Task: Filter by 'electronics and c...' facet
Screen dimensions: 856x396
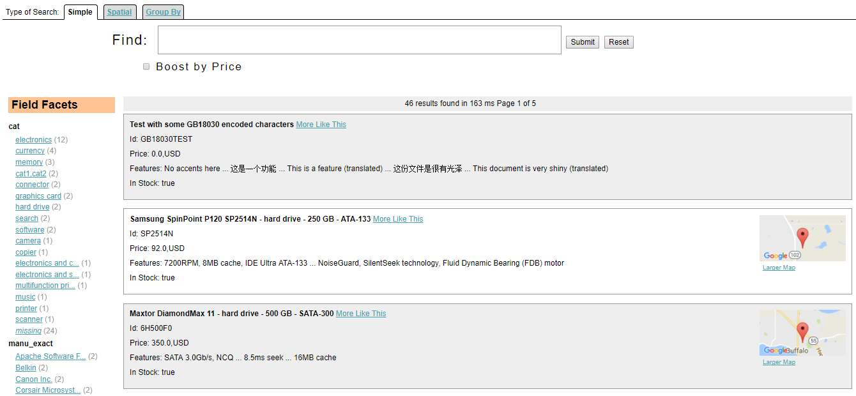Action: point(47,263)
